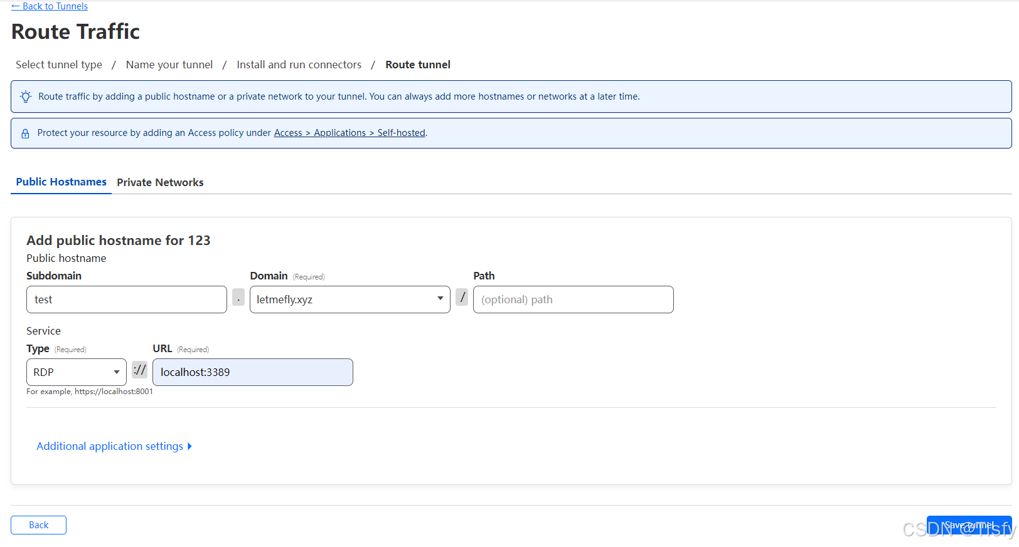Click the slash separator before Path
Image resolution: width=1019 pixels, height=547 pixels.
click(x=462, y=297)
